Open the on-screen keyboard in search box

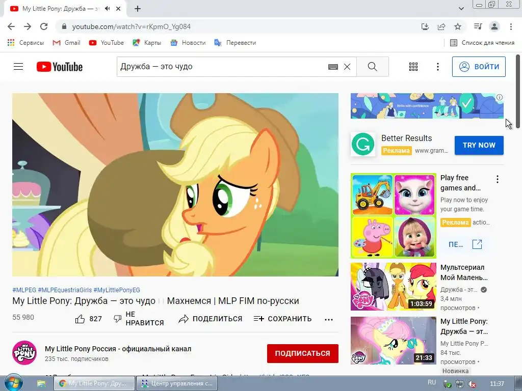coord(333,67)
